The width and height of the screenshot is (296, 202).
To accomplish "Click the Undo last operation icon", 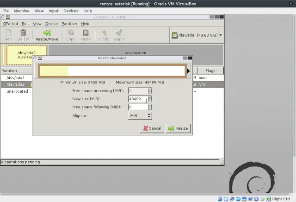I will 104,33.
